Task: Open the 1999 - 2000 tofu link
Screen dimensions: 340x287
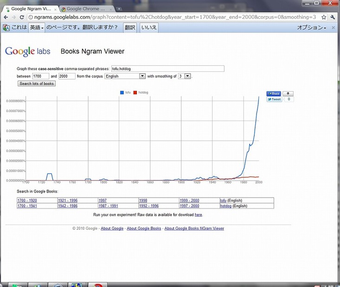Action: point(190,200)
